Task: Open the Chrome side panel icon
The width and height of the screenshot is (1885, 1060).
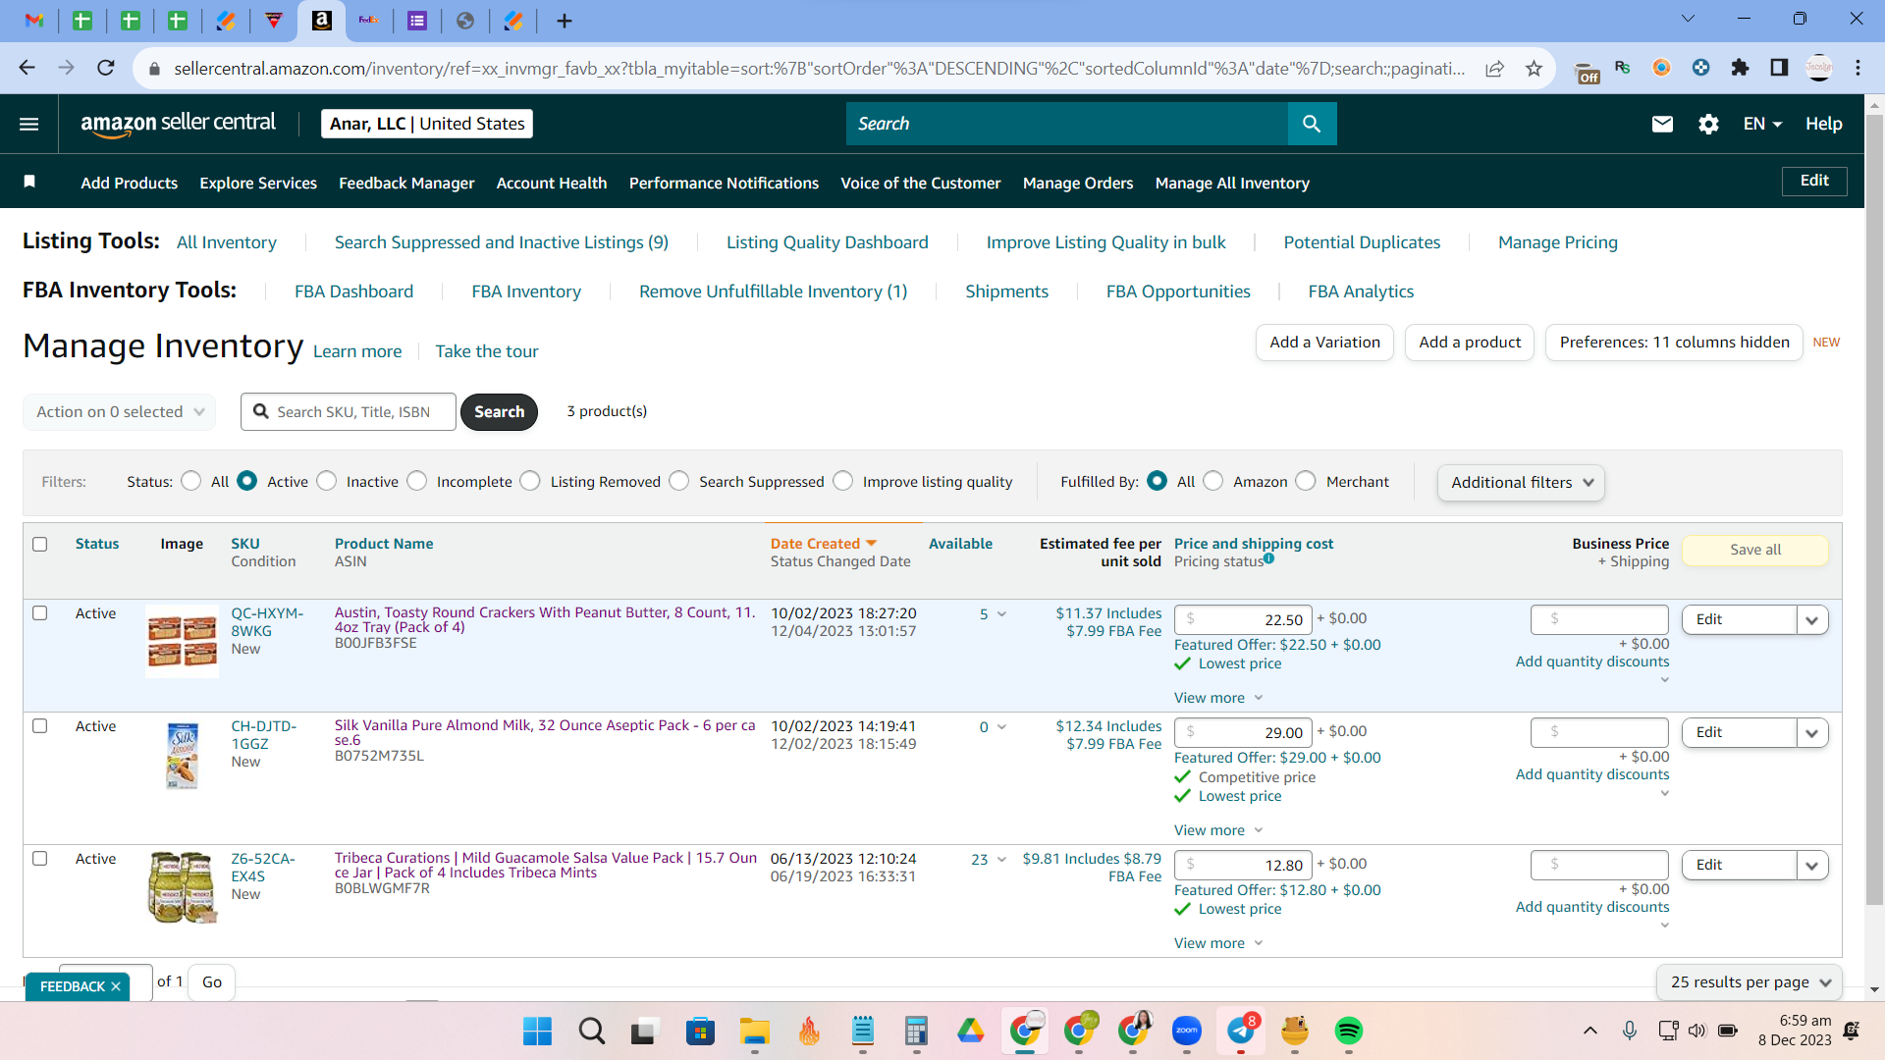Action: coord(1779,68)
